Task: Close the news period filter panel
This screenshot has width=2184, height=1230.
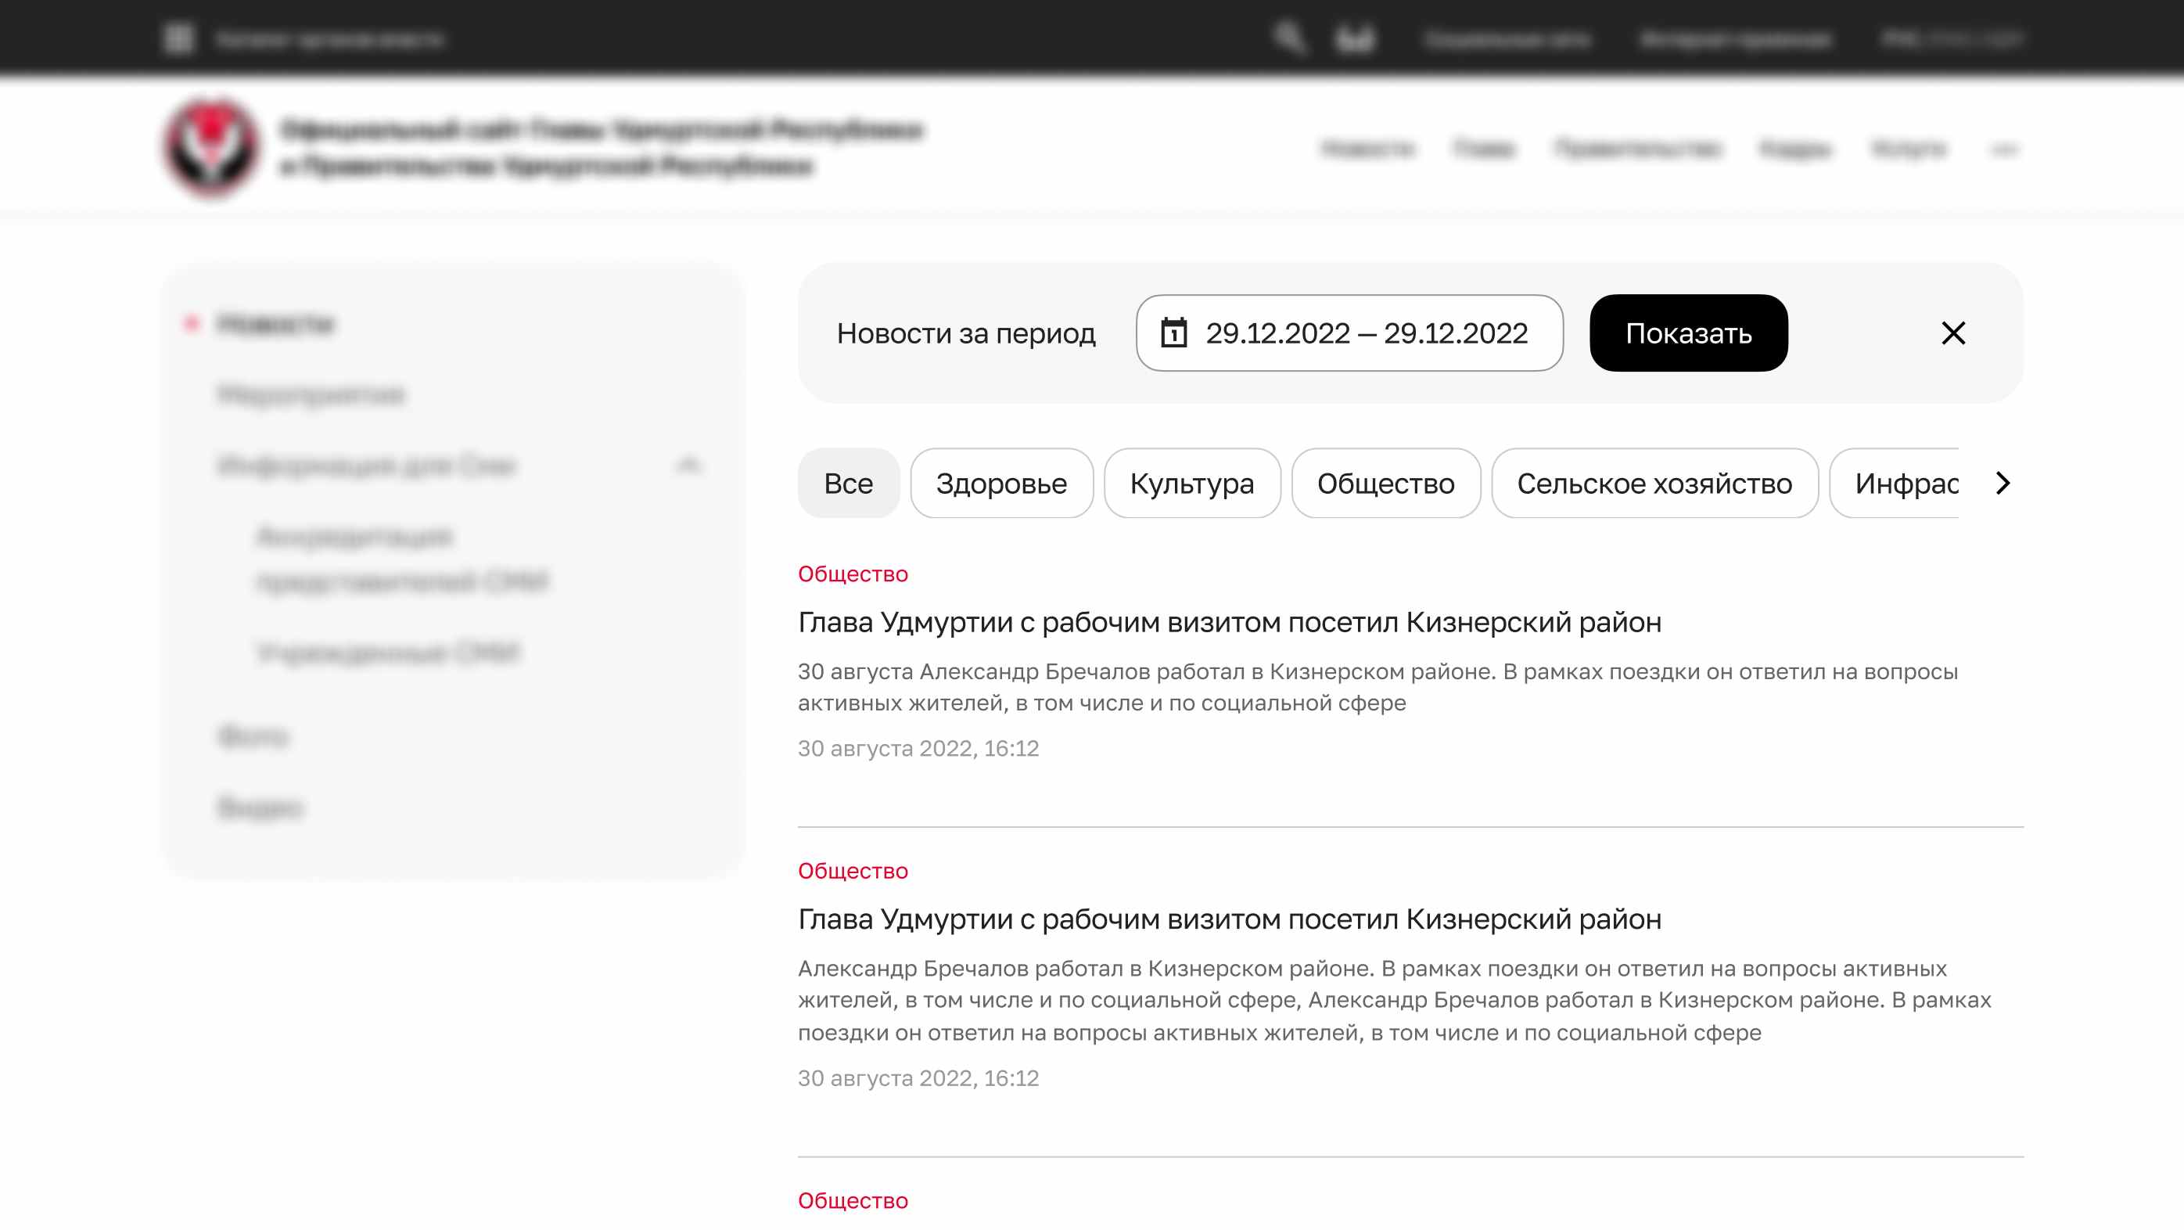Action: pos(1952,333)
